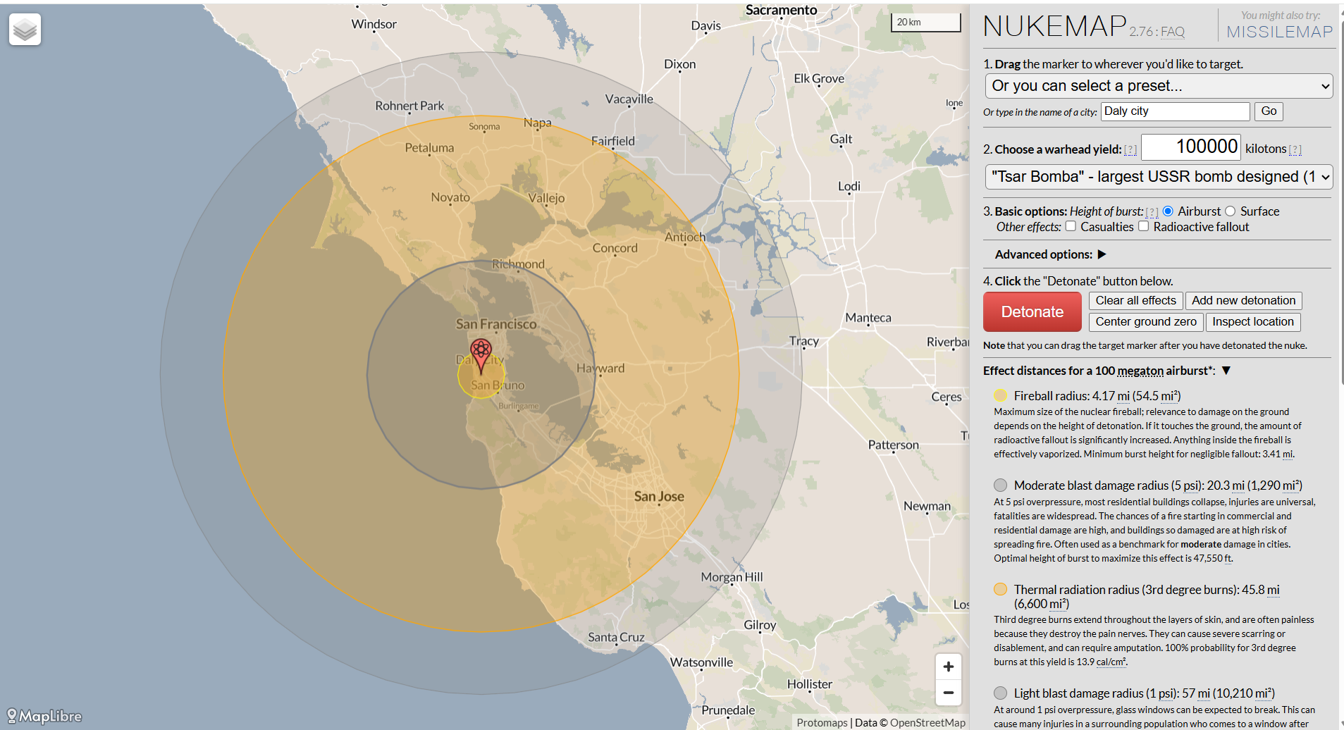
Task: Open the kilotons help link
Action: click(x=1295, y=149)
